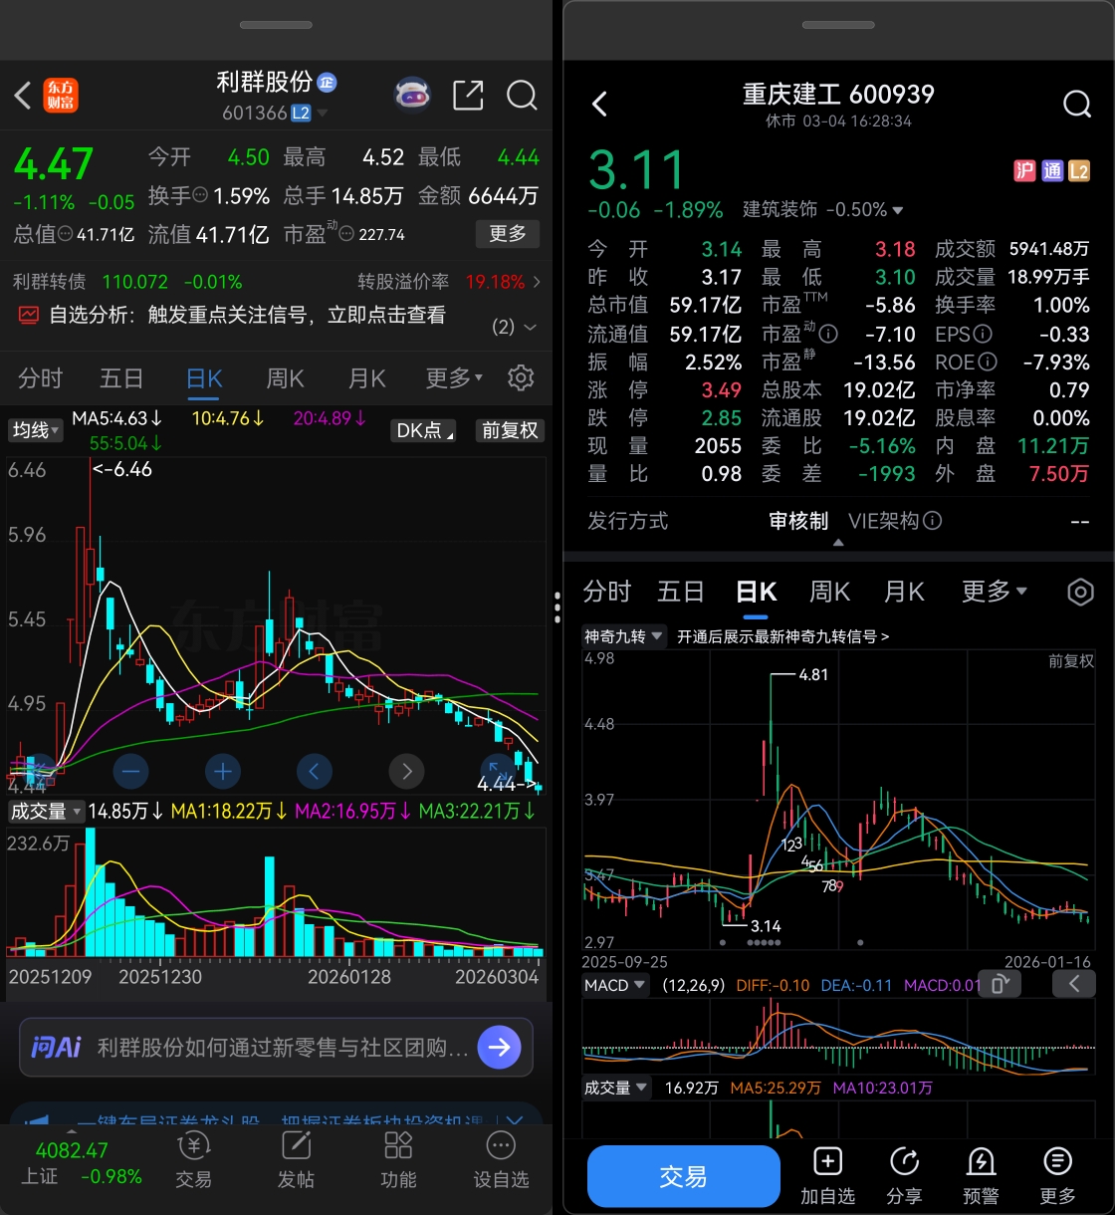Tap the 沪 badge

(x=1024, y=170)
